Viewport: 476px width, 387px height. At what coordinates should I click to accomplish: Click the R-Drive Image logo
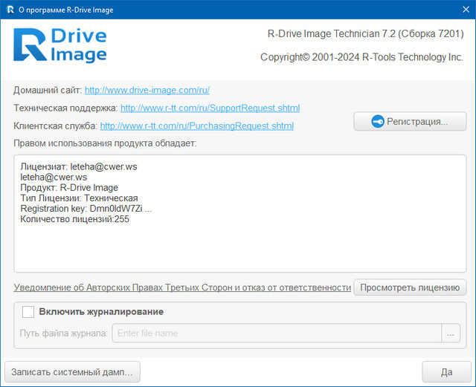point(60,45)
